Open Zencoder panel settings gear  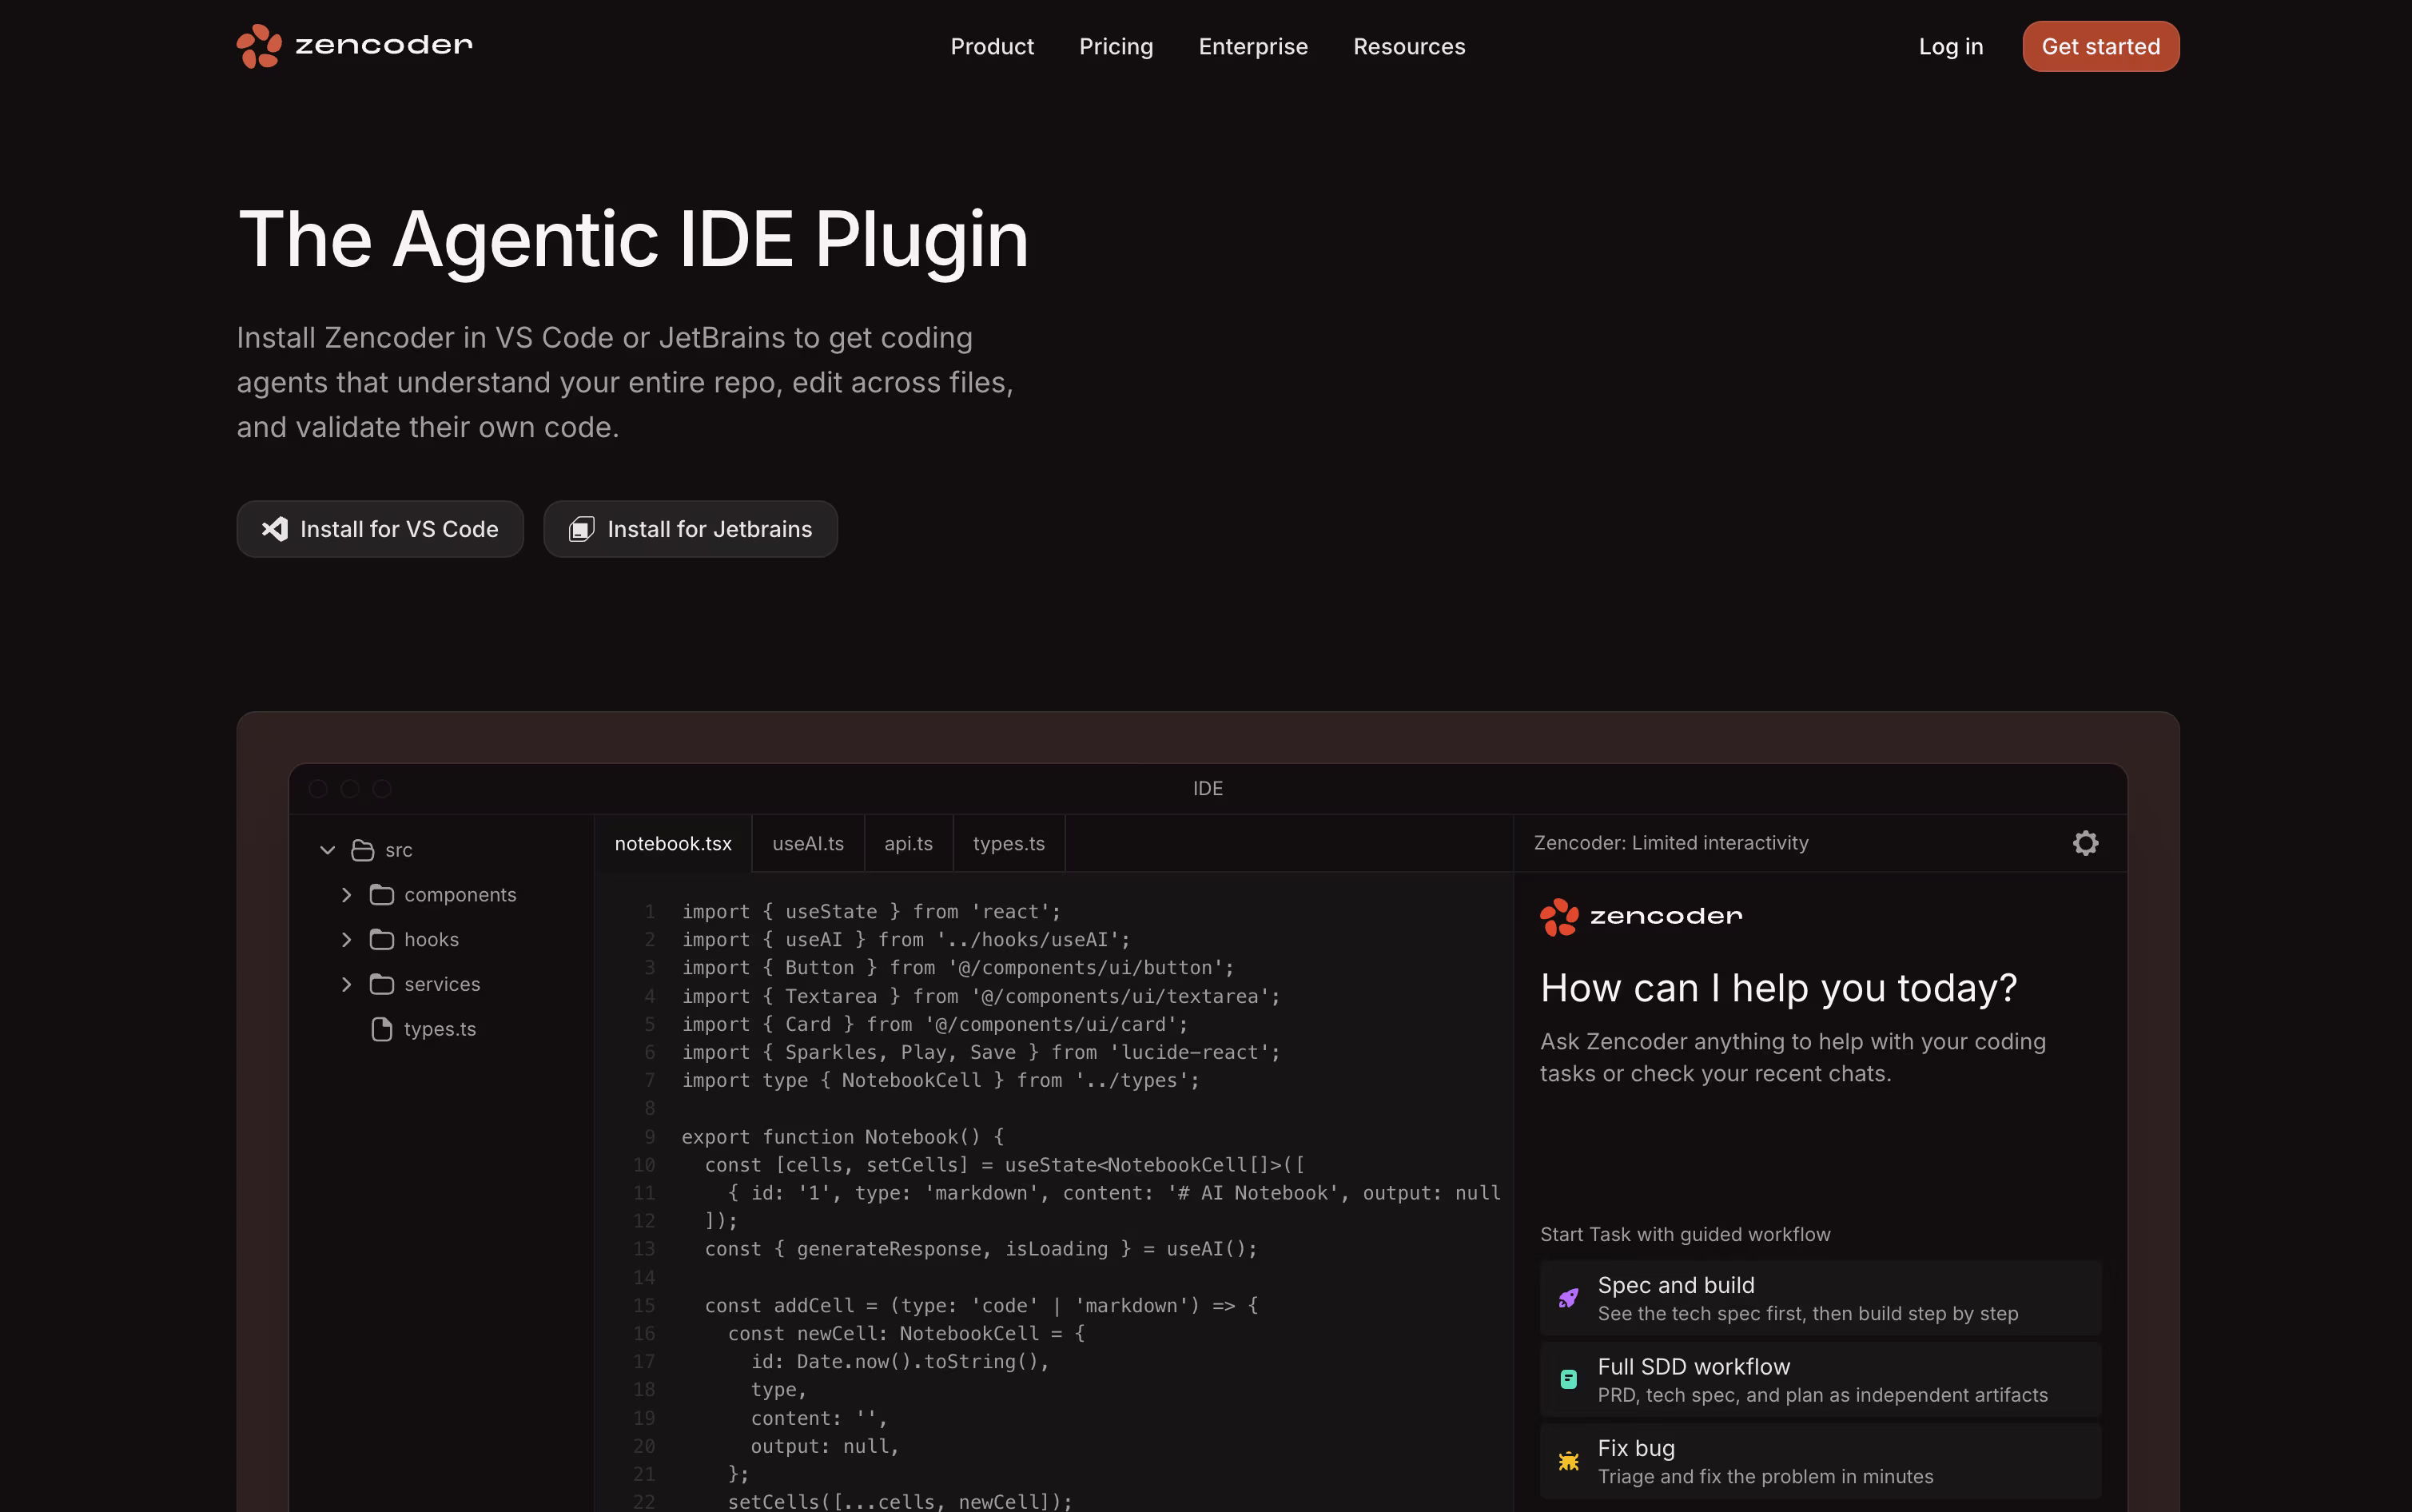[2085, 843]
